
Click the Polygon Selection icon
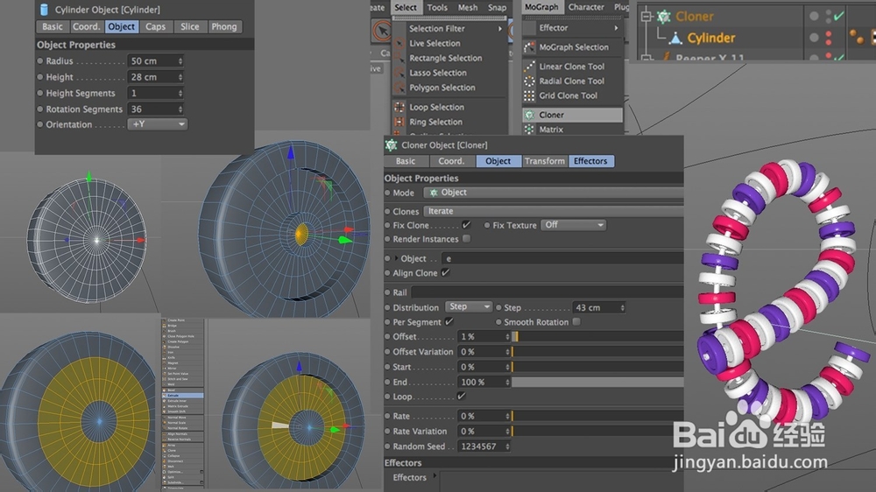(399, 88)
